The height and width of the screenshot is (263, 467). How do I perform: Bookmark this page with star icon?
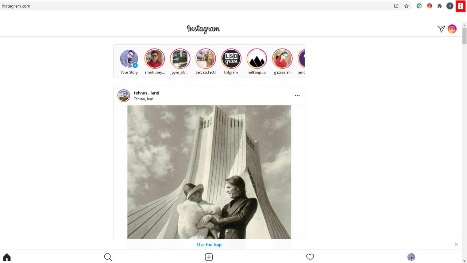coord(406,6)
